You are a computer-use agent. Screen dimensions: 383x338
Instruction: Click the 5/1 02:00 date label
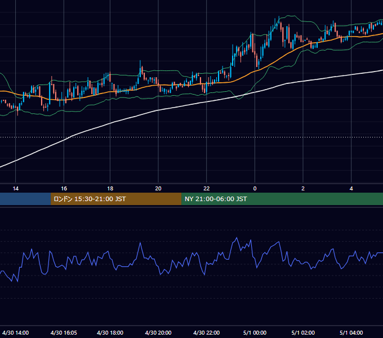[303, 332]
